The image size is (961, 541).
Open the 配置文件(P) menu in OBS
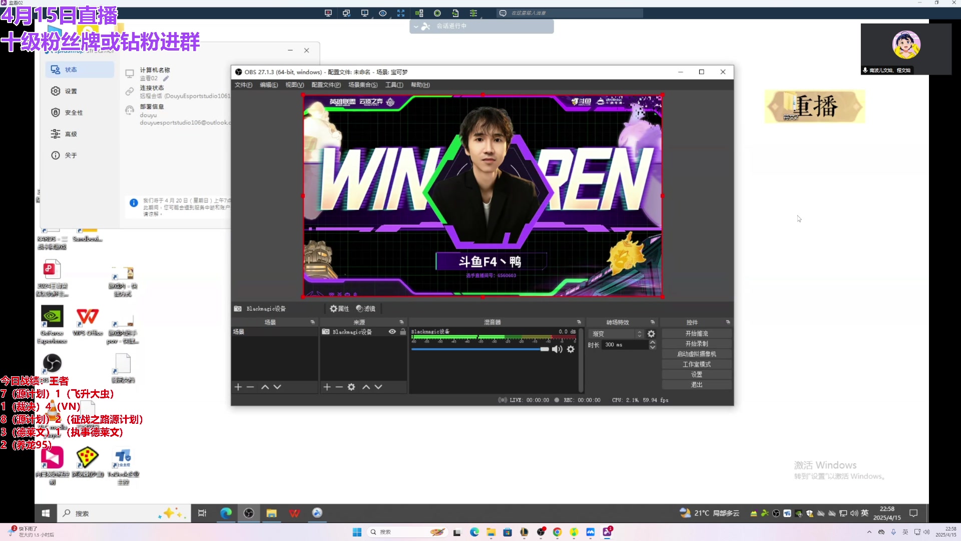point(326,85)
